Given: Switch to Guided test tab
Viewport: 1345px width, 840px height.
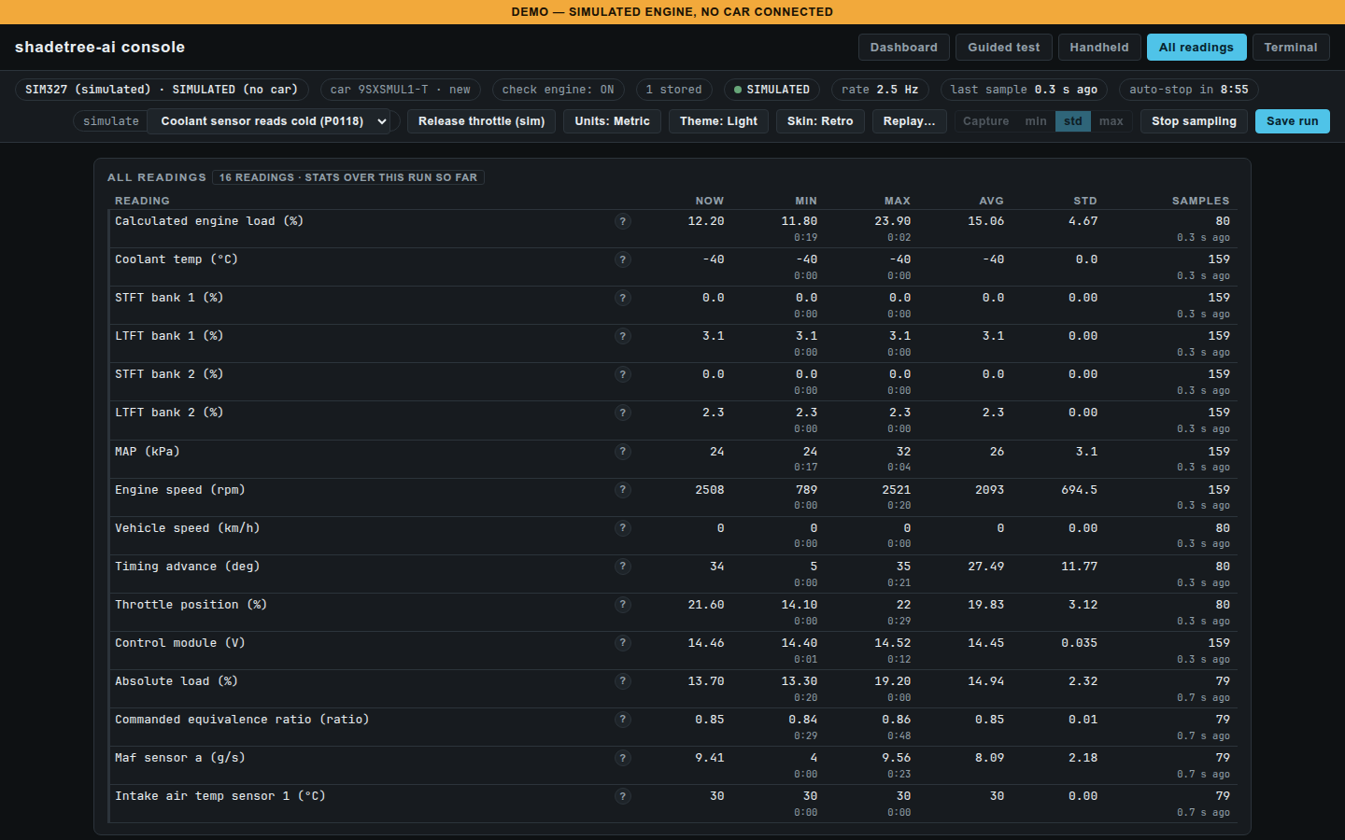Looking at the screenshot, I should pos(1004,48).
